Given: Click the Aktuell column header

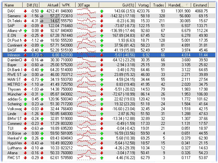Looking at the screenshot, I should pos(50,5).
